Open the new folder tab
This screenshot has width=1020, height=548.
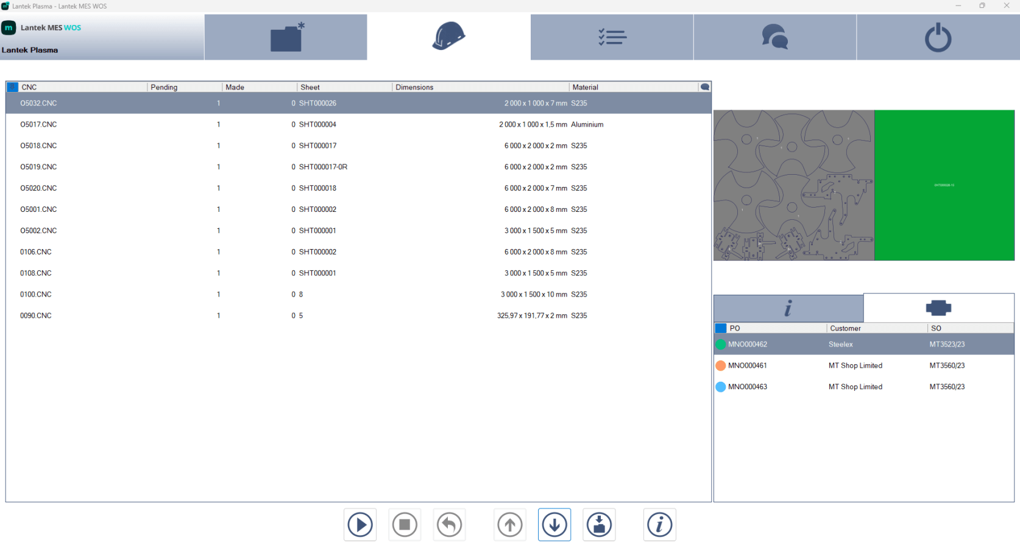click(286, 37)
